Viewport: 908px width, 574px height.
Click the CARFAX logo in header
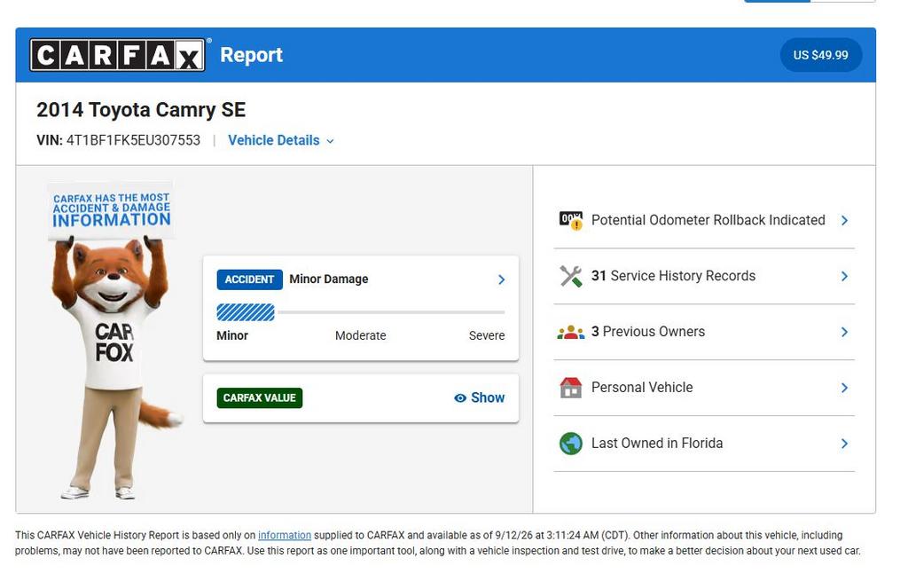click(118, 55)
